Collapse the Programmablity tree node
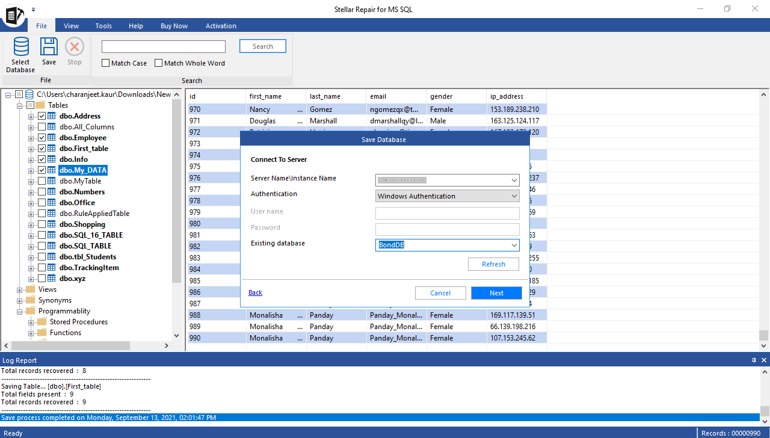 [x=19, y=311]
